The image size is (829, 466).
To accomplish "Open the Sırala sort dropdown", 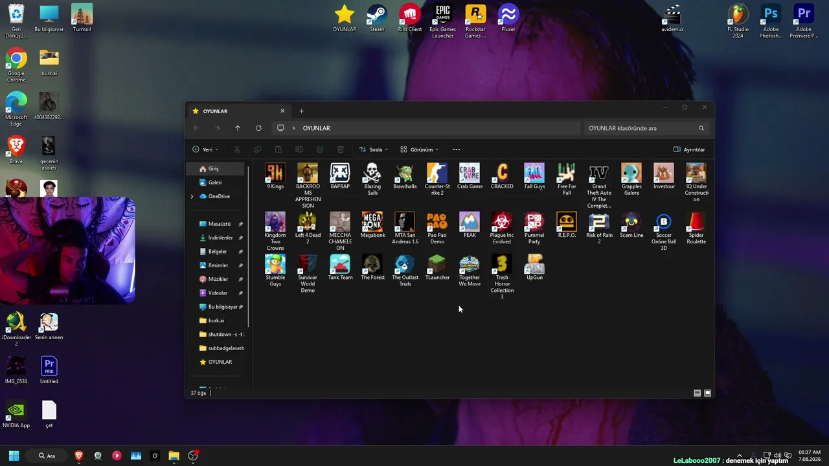I will tap(374, 150).
